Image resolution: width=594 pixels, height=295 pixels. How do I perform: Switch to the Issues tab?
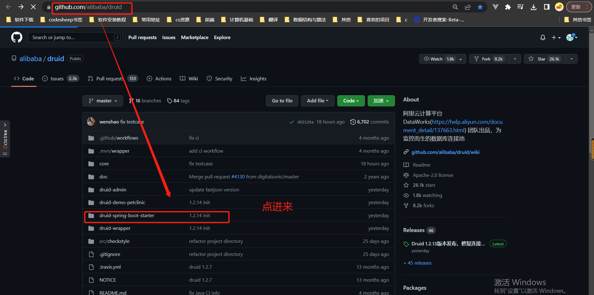pos(61,79)
